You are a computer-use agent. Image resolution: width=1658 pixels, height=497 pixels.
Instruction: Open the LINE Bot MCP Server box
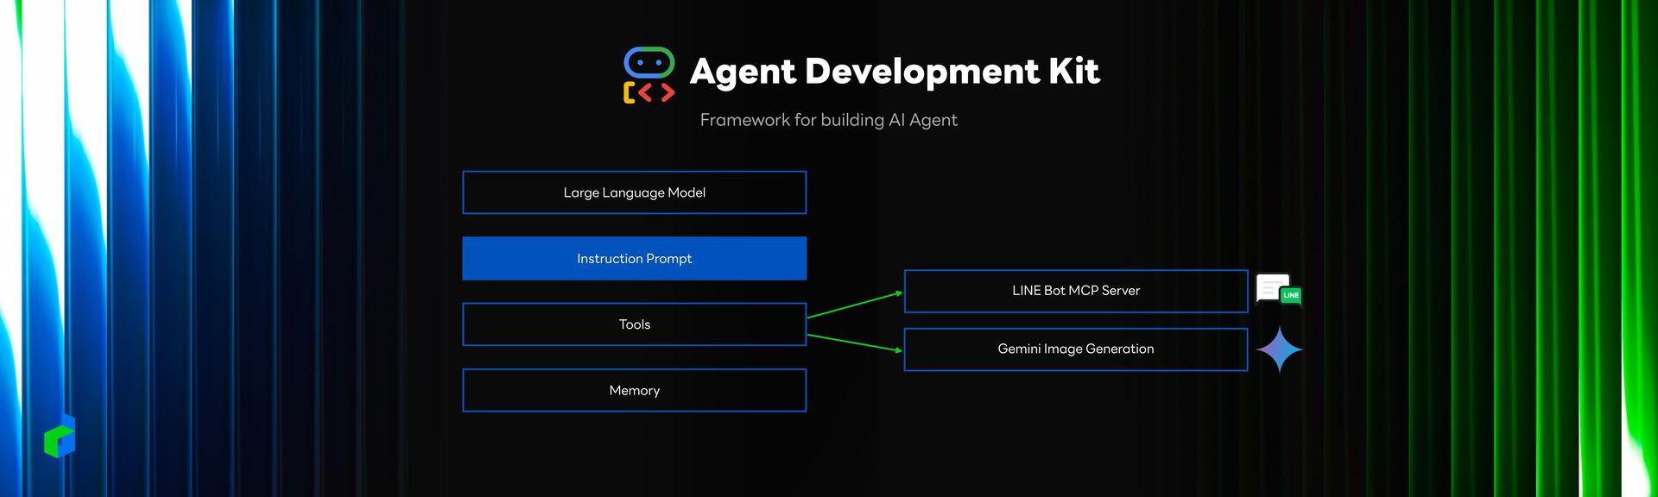pyautogui.click(x=1076, y=291)
